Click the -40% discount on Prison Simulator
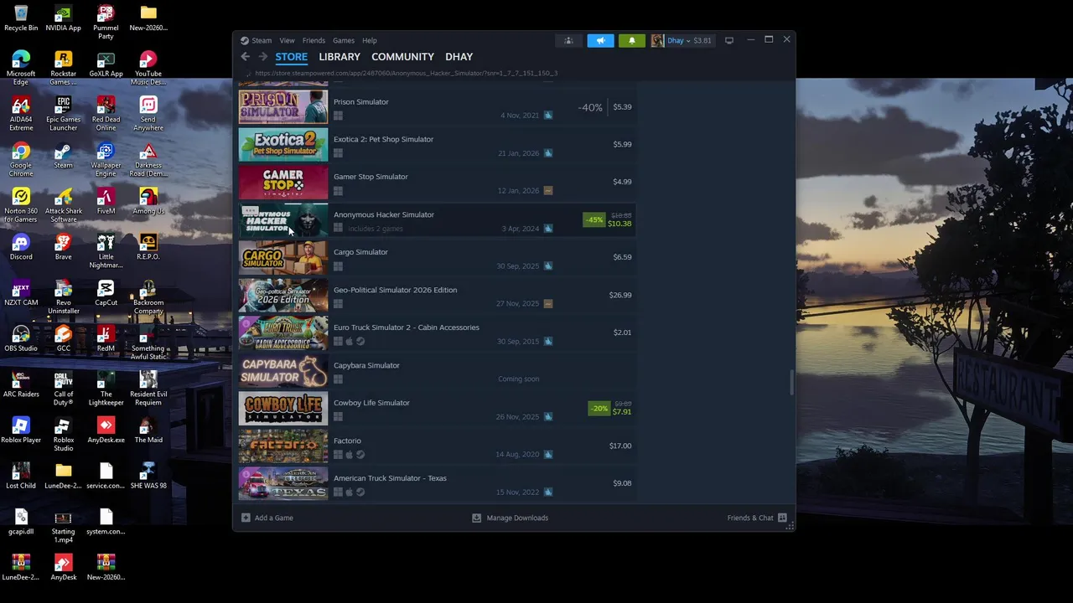Screen dimensions: 1073x603 pos(590,107)
